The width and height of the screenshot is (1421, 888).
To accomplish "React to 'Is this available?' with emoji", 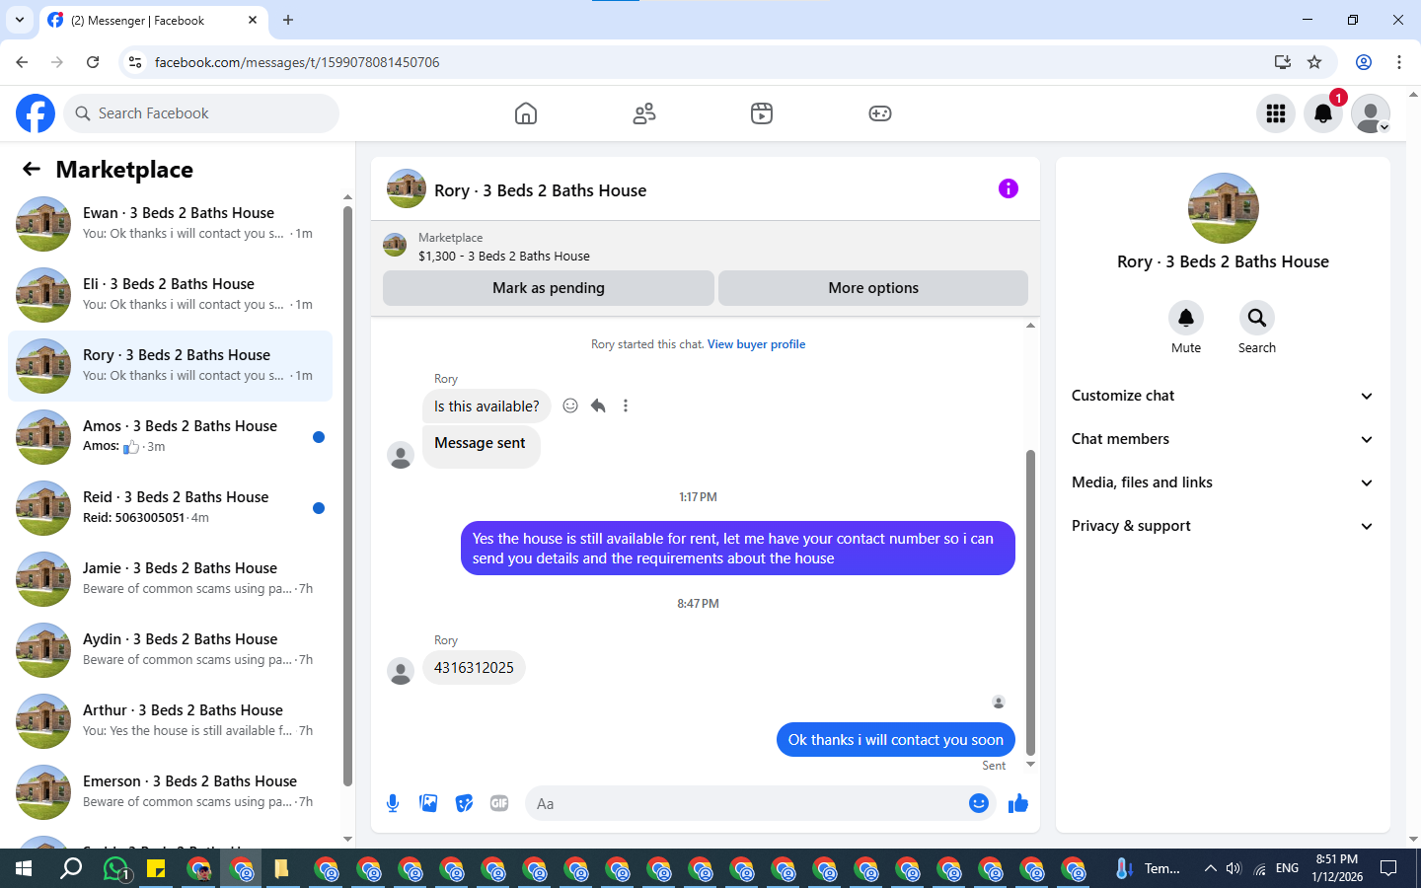I will tap(570, 406).
